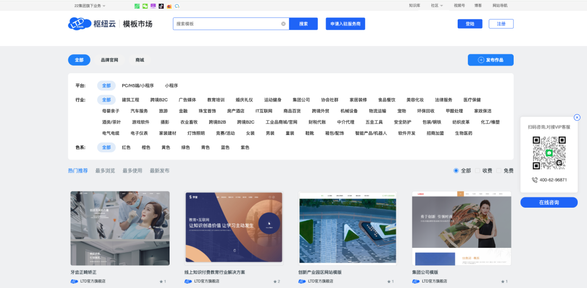Expand the 22集团旗下业务 dropdown
The height and width of the screenshot is (288, 587).
tap(90, 6)
